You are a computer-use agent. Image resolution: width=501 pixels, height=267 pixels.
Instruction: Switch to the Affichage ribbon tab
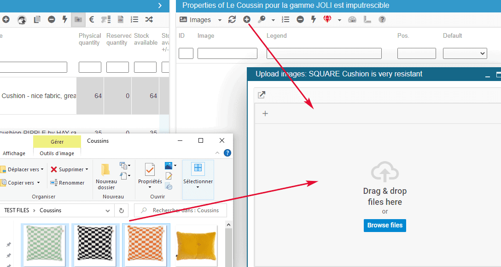pyautogui.click(x=14, y=153)
